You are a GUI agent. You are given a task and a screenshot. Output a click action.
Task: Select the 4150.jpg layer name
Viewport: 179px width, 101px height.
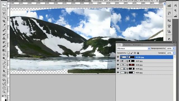point(139,73)
